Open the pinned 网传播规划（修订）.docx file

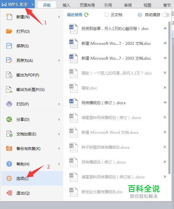[x=104, y=103]
